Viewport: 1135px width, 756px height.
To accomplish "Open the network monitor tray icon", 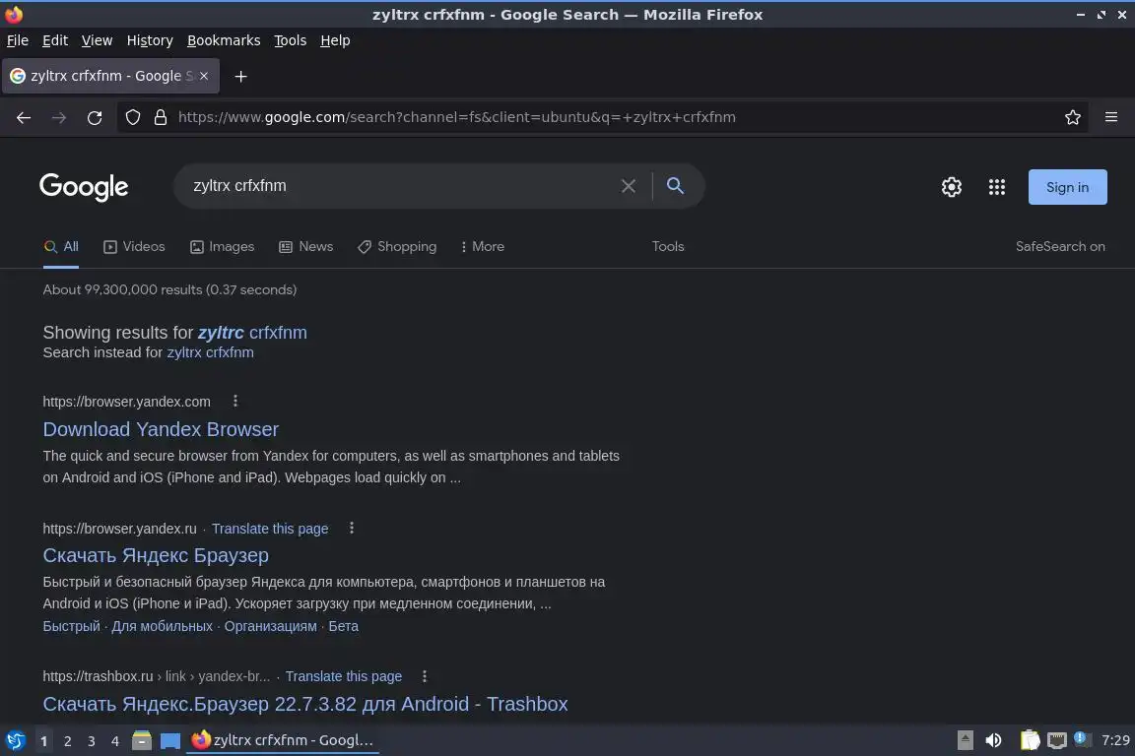I will 1057,740.
